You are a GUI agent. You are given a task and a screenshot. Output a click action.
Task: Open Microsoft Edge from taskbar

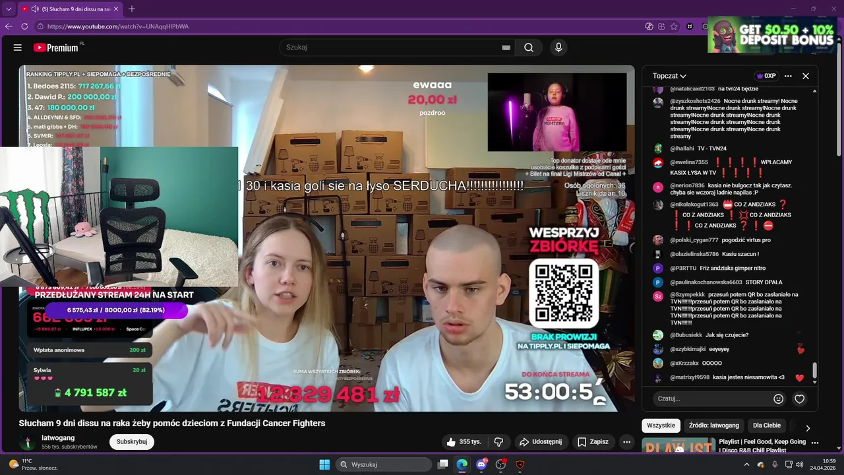[462, 464]
